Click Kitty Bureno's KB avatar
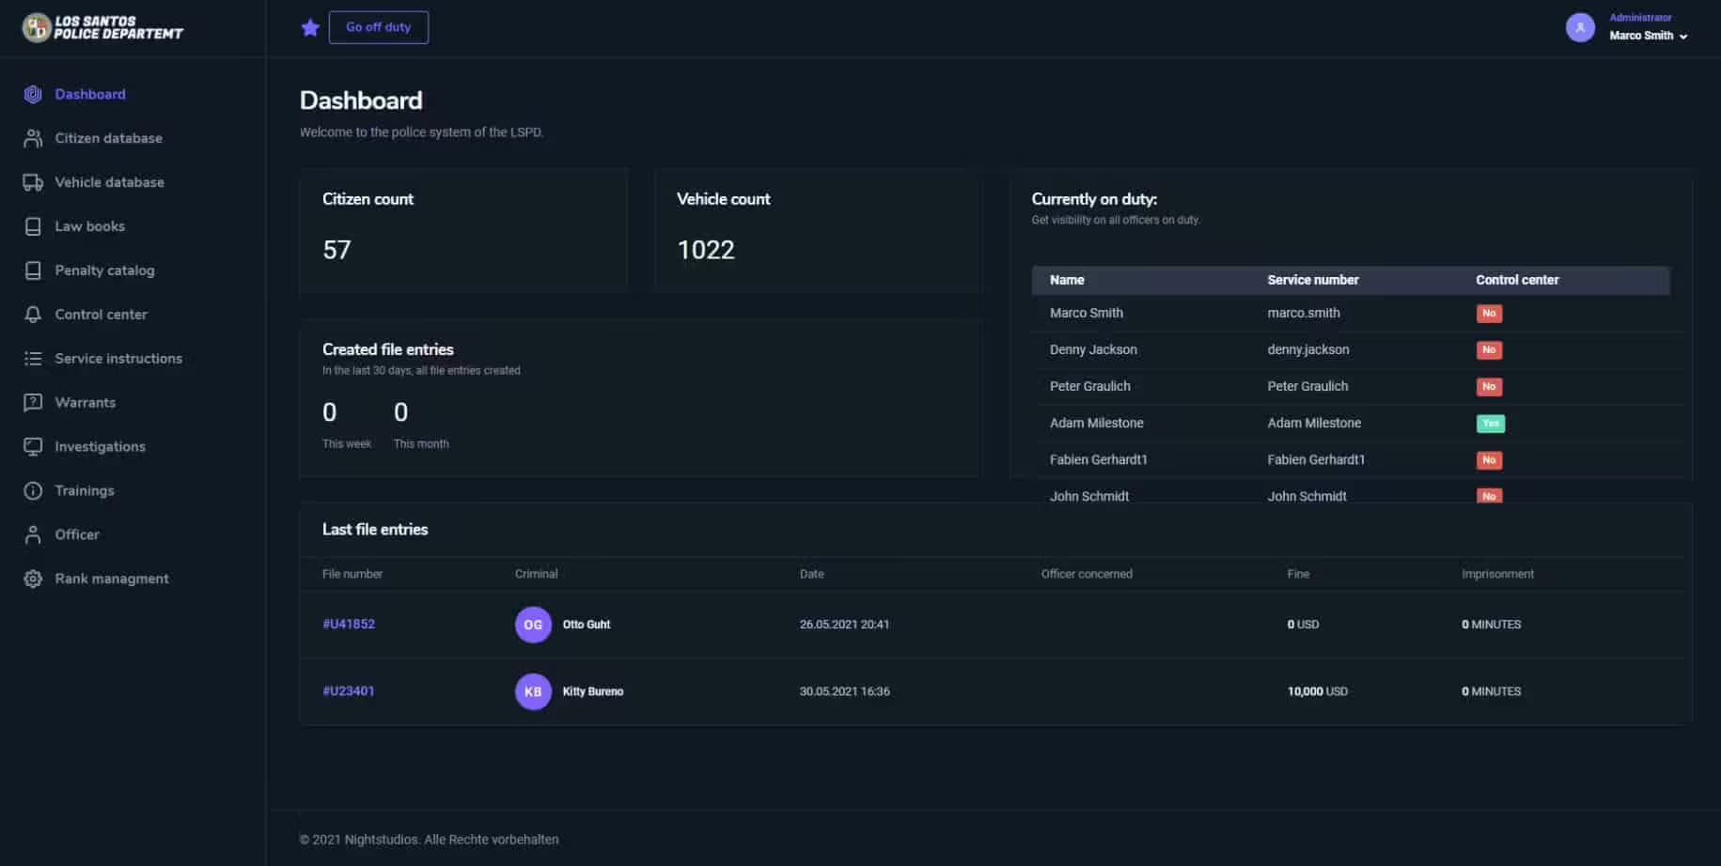 pyautogui.click(x=533, y=691)
